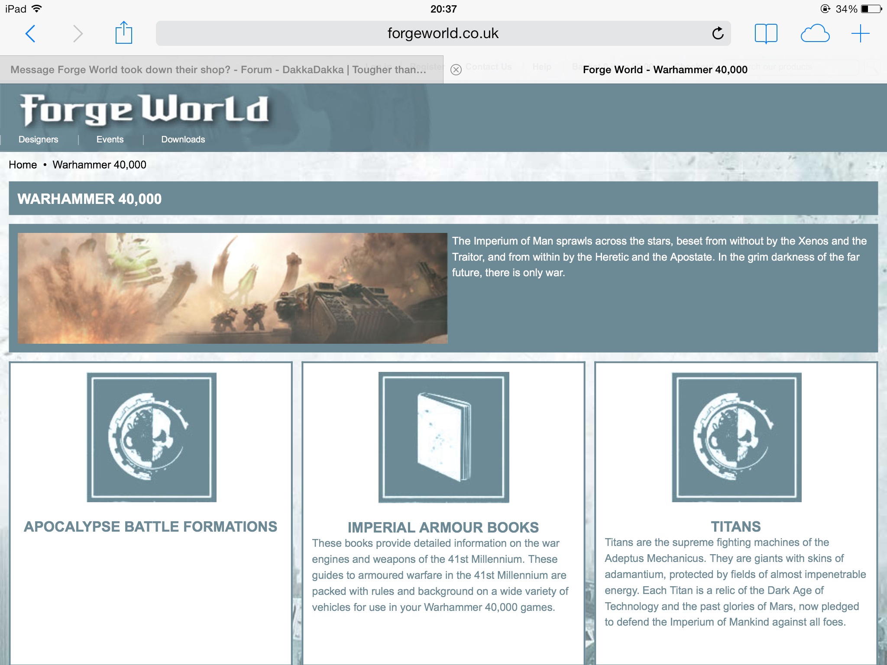Open the Events menu item
Screen dimensions: 887x665
point(110,139)
